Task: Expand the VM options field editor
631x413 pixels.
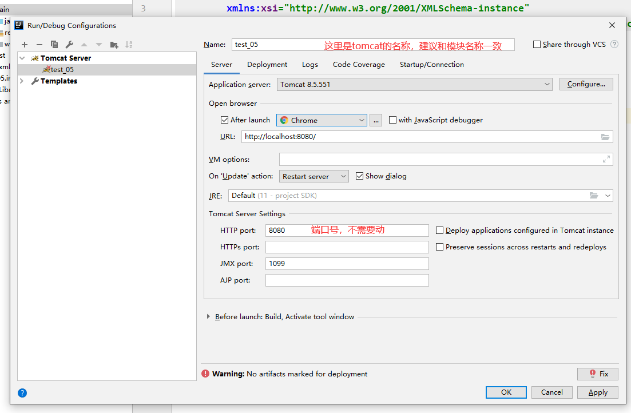Action: [606, 160]
